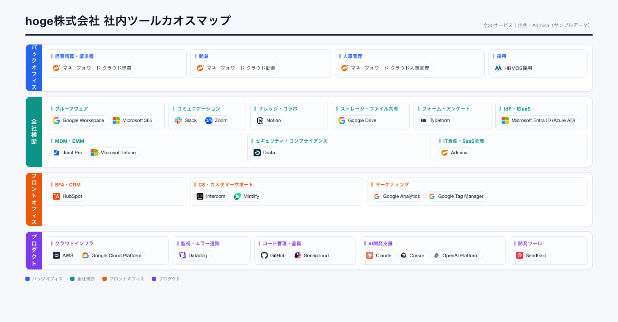
Task: Click the Google Cloud Platform logo icon
Action: (x=85, y=255)
